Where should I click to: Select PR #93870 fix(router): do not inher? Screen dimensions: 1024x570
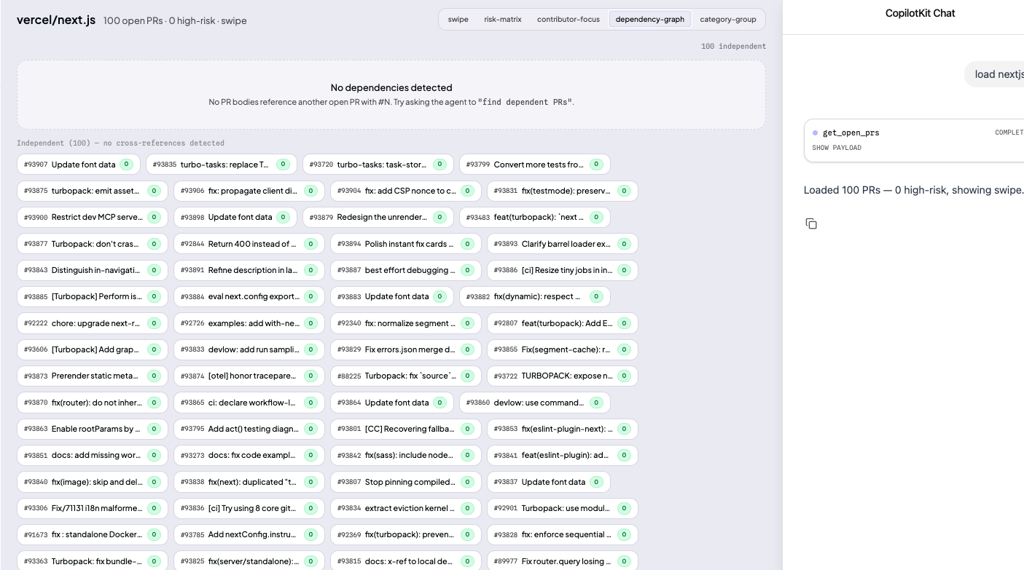point(93,403)
